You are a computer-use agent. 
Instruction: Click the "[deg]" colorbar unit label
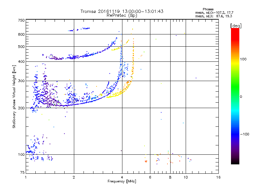236,26
